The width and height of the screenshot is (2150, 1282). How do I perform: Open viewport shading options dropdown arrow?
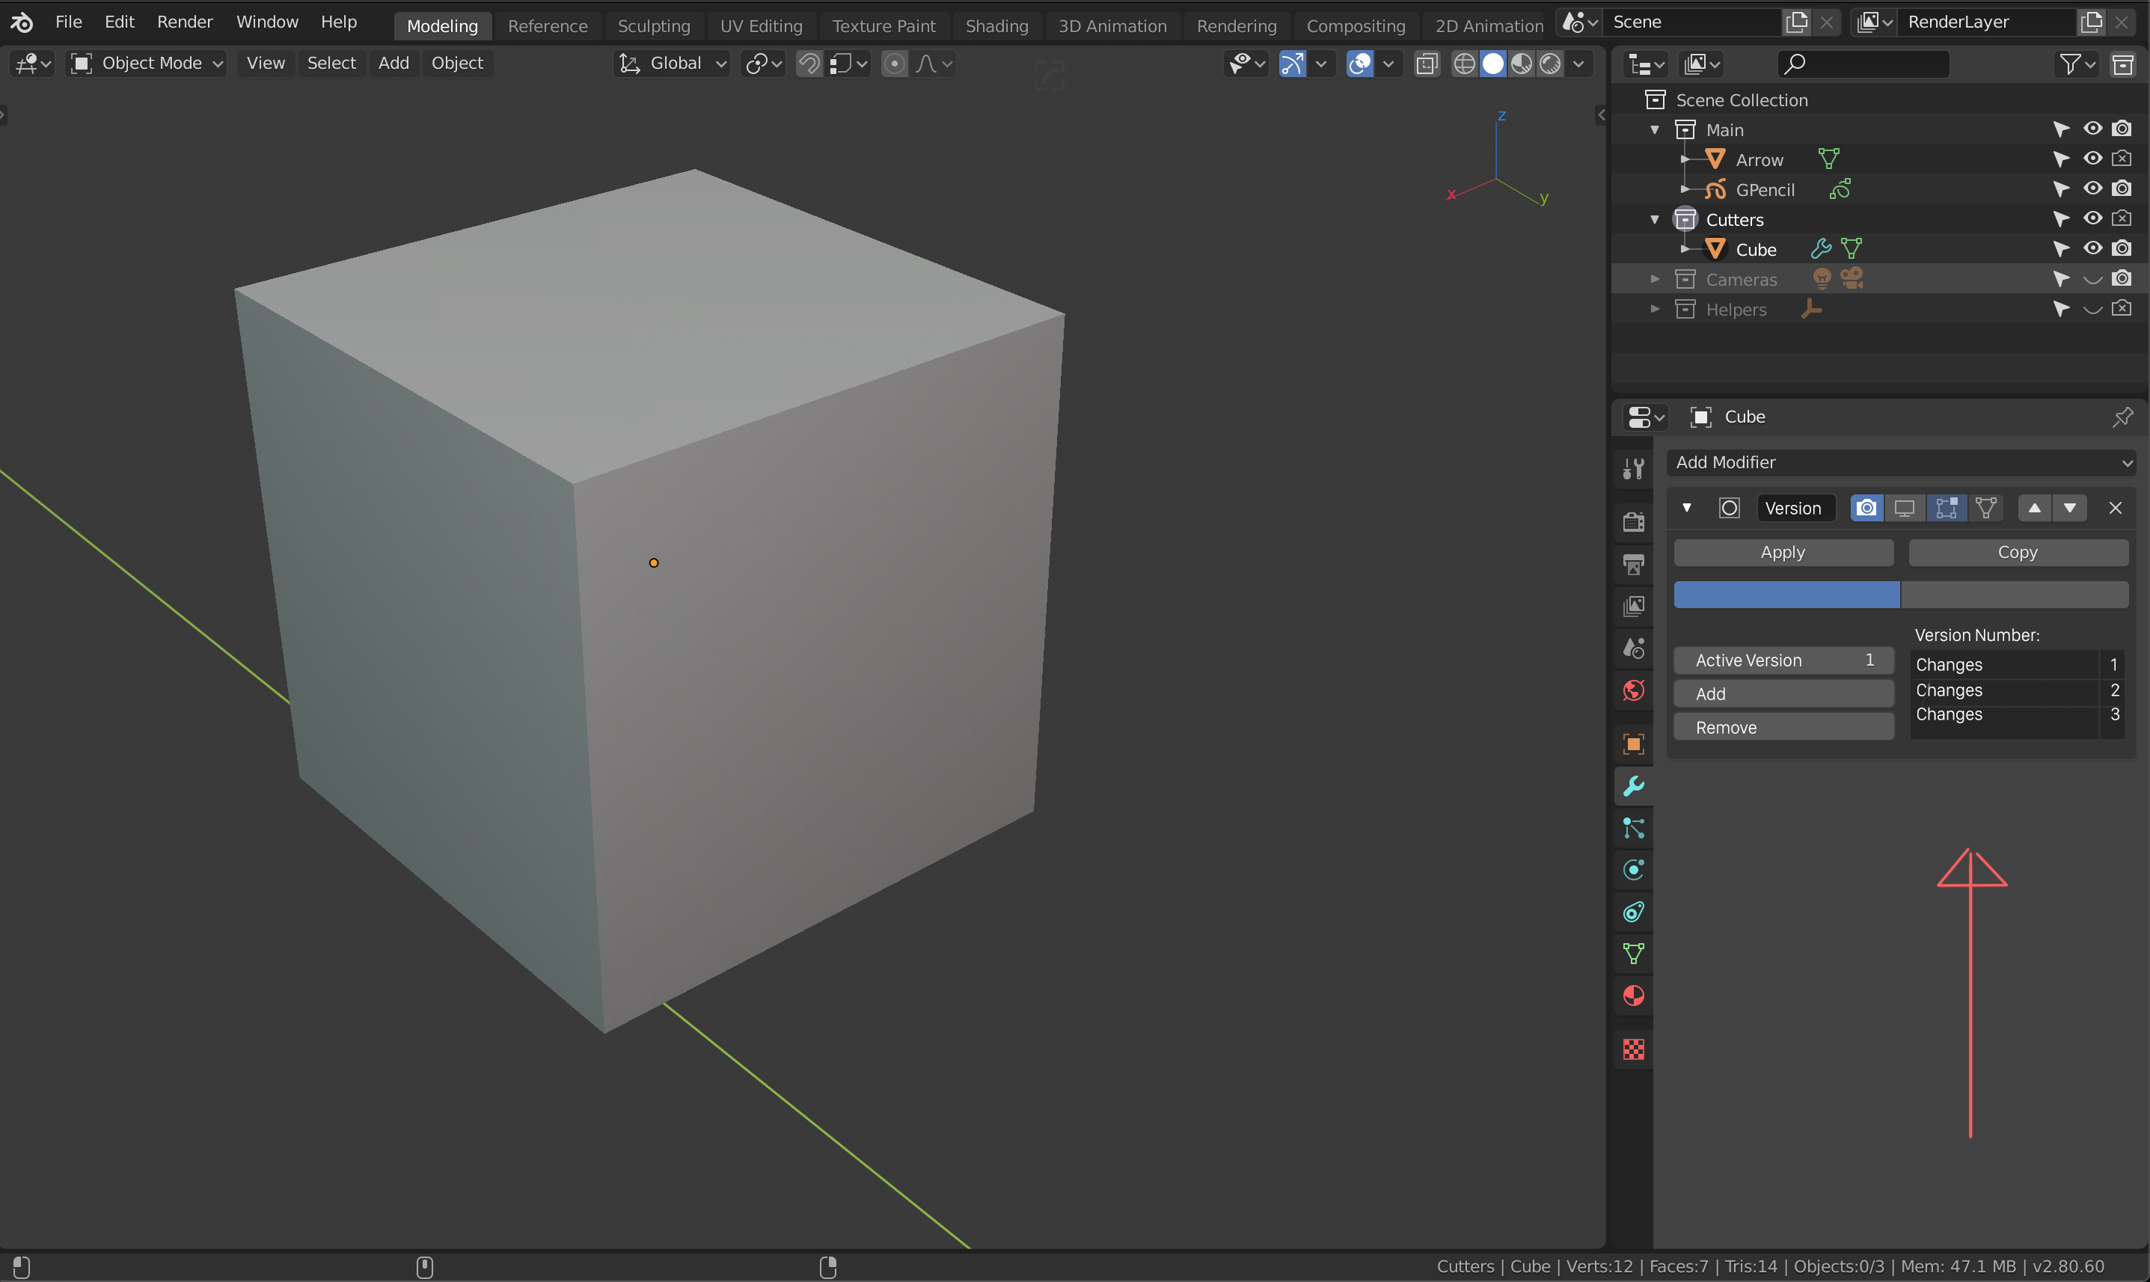[x=1578, y=63]
